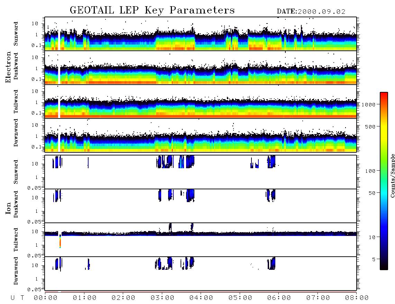Click the '1' tick of Electron Tailward panel
The width and height of the screenshot is (395, 304).
tap(36, 102)
